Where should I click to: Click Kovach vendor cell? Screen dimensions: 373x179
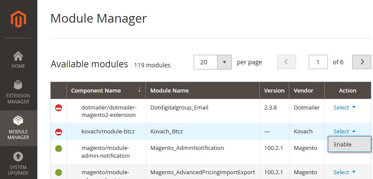coord(303,131)
